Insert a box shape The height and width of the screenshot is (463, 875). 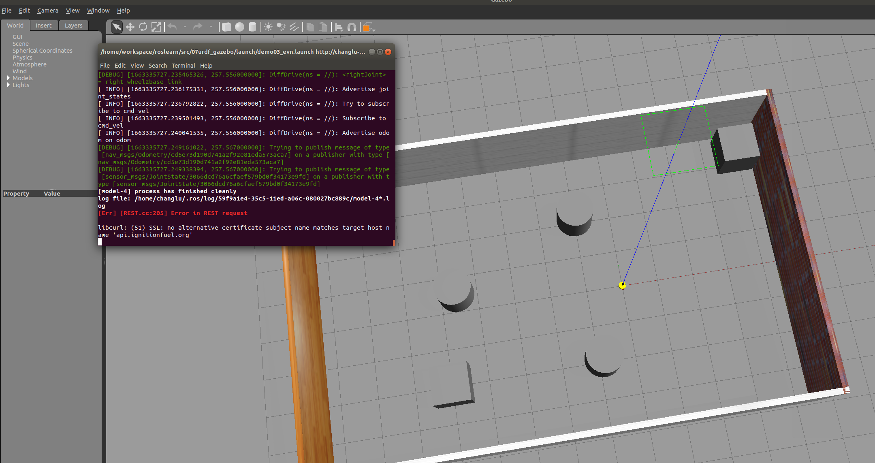coord(227,27)
